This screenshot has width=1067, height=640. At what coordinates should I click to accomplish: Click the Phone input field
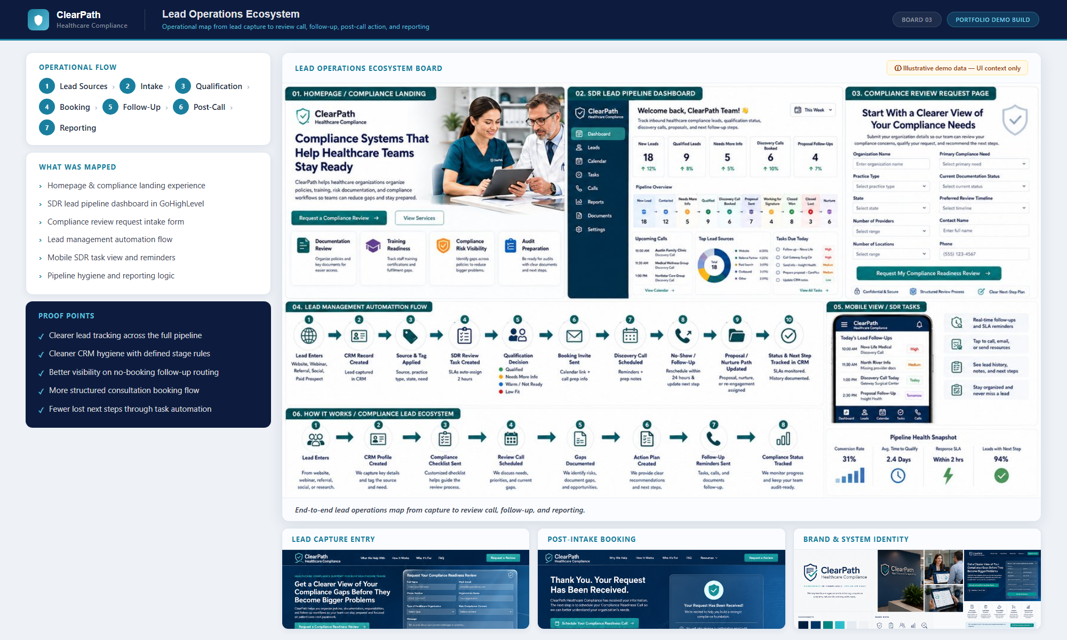(984, 254)
